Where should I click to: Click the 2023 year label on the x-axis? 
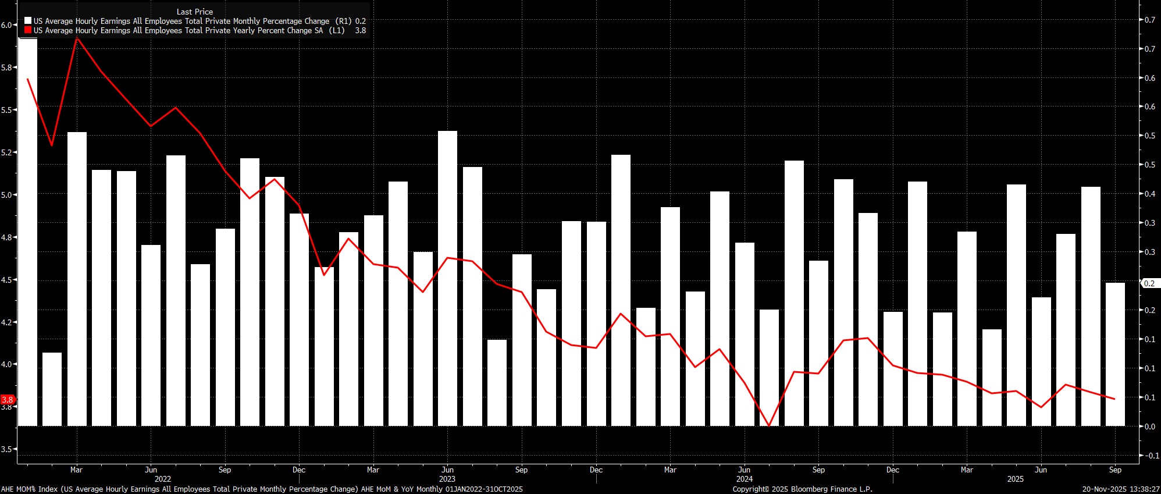[x=447, y=479]
